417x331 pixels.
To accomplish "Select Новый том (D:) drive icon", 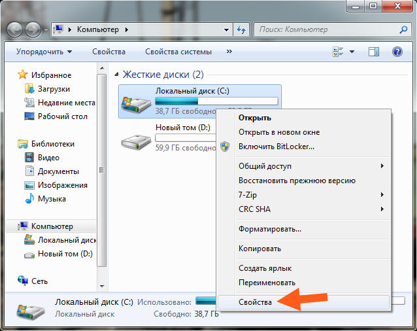I will pos(136,141).
